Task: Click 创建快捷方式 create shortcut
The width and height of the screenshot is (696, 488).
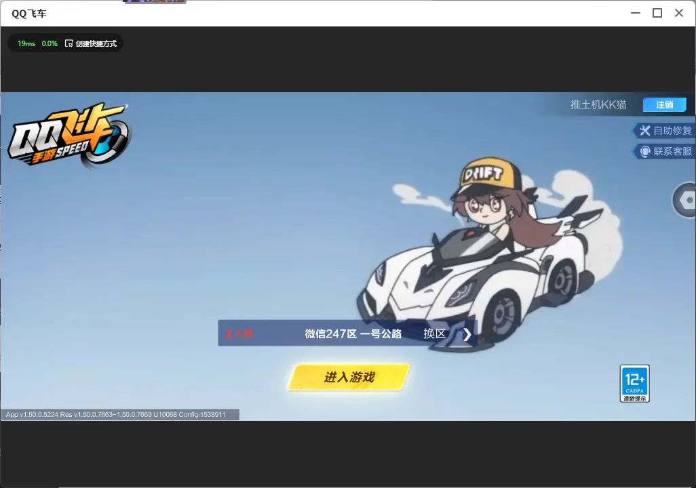Action: [x=91, y=43]
